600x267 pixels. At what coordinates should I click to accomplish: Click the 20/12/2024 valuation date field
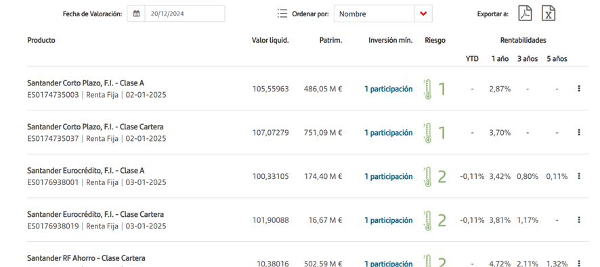point(185,14)
